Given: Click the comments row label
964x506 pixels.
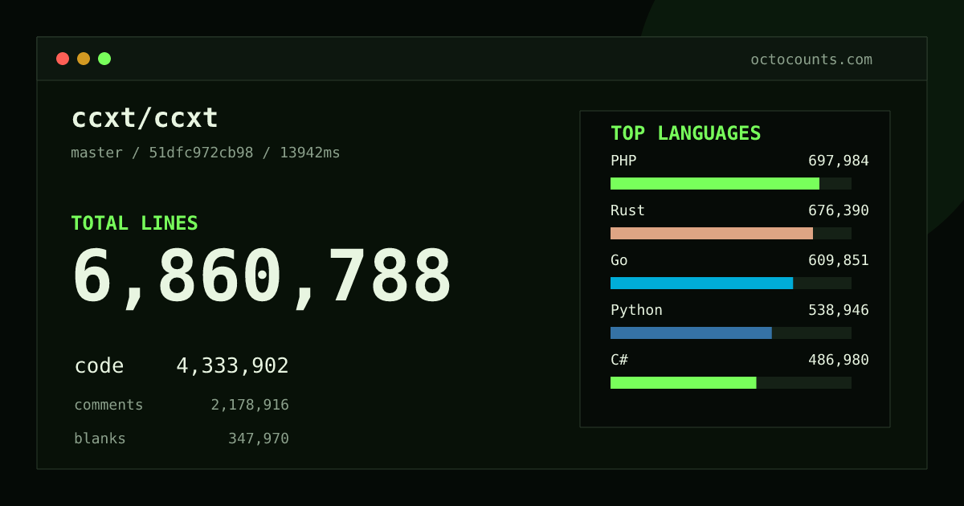Looking at the screenshot, I should pos(108,405).
